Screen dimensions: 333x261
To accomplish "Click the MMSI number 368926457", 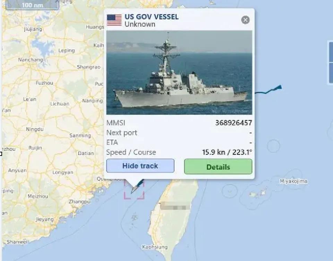I will (x=233, y=123).
